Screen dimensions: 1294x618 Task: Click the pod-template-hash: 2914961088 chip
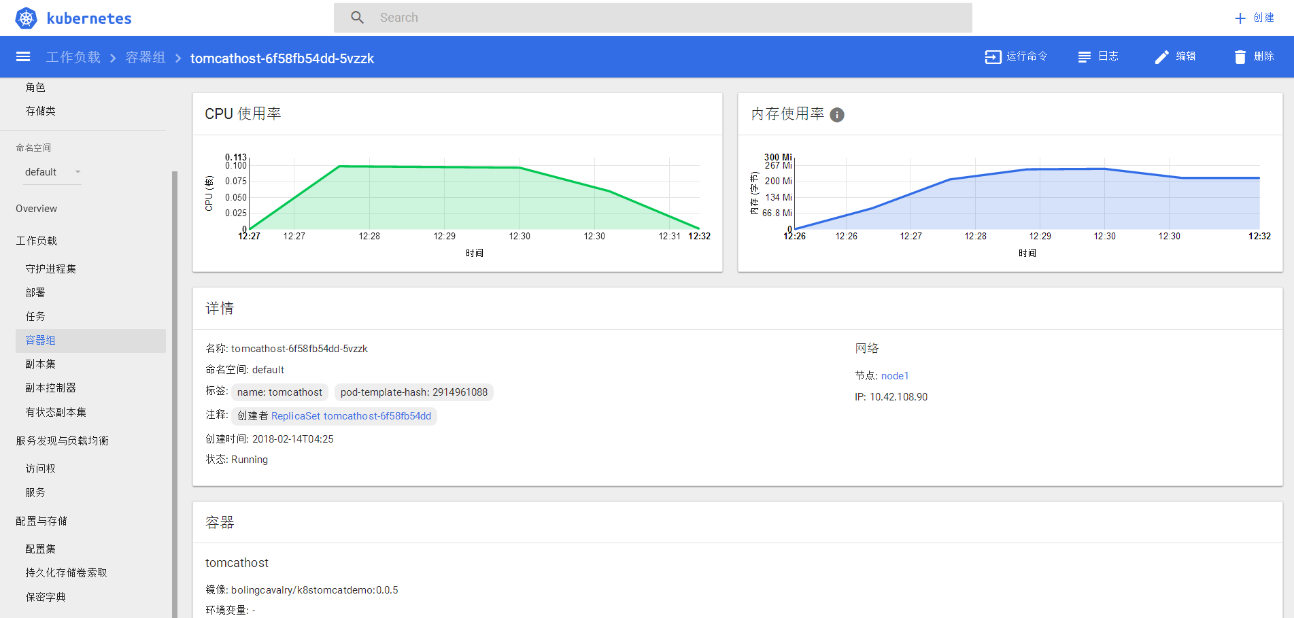[414, 392]
